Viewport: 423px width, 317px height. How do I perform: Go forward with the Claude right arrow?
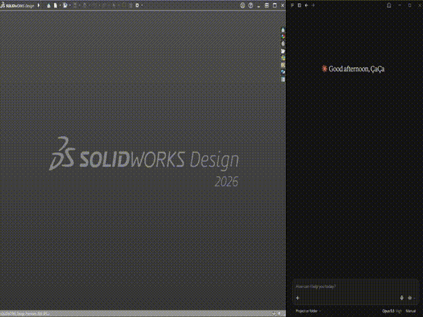[x=313, y=5]
